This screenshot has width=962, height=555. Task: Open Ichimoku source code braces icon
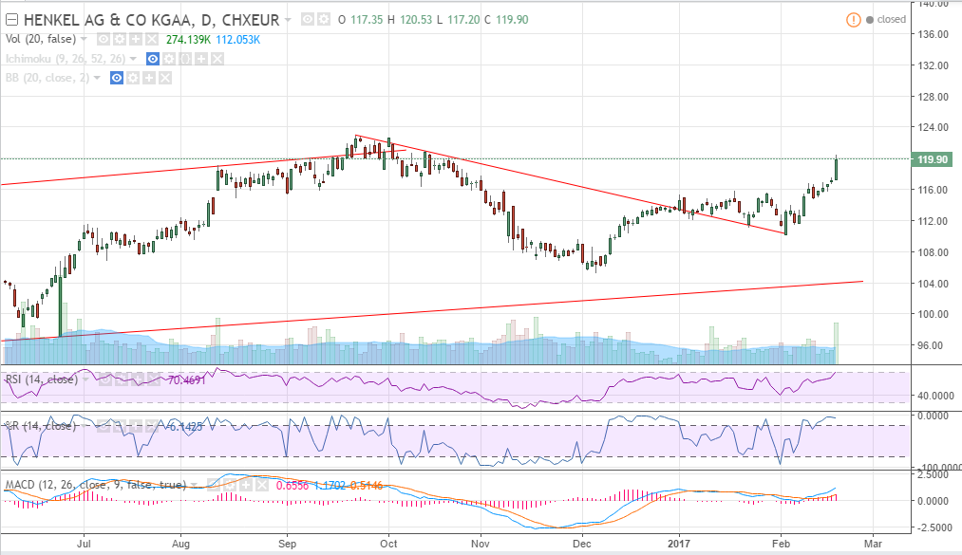coord(184,59)
